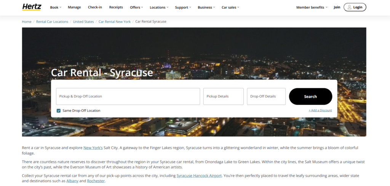Click the Join link
This screenshot has width=390, height=186.
point(337,7)
